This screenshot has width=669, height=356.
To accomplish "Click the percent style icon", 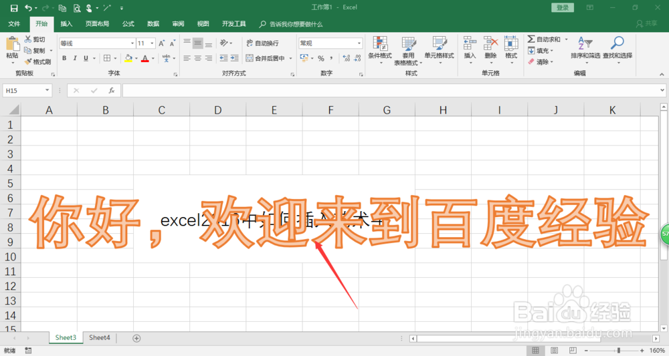I will [321, 58].
